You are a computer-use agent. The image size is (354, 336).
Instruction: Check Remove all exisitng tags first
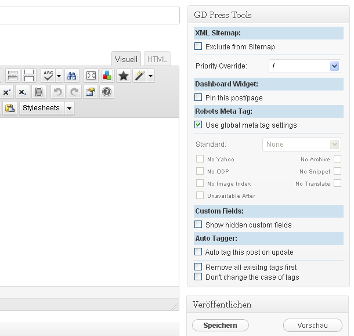point(198,267)
